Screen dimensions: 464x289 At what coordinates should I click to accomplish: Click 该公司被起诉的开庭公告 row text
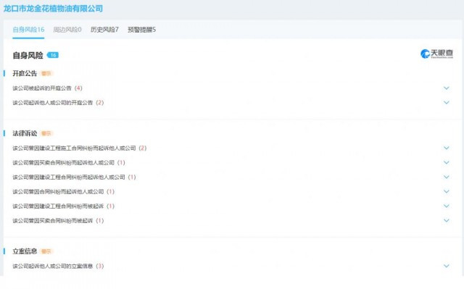(x=42, y=88)
